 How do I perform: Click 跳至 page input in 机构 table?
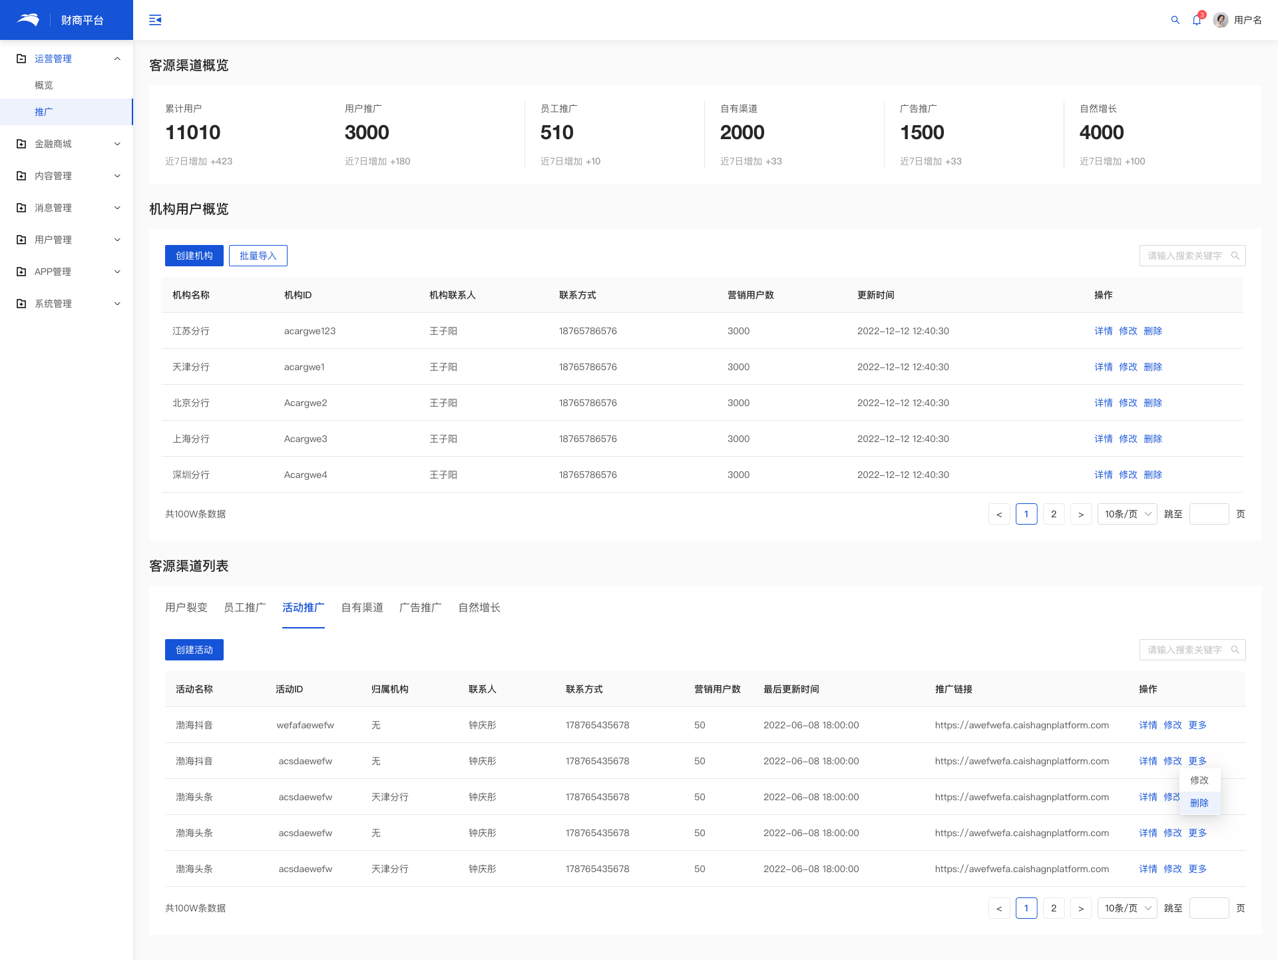(x=1209, y=514)
